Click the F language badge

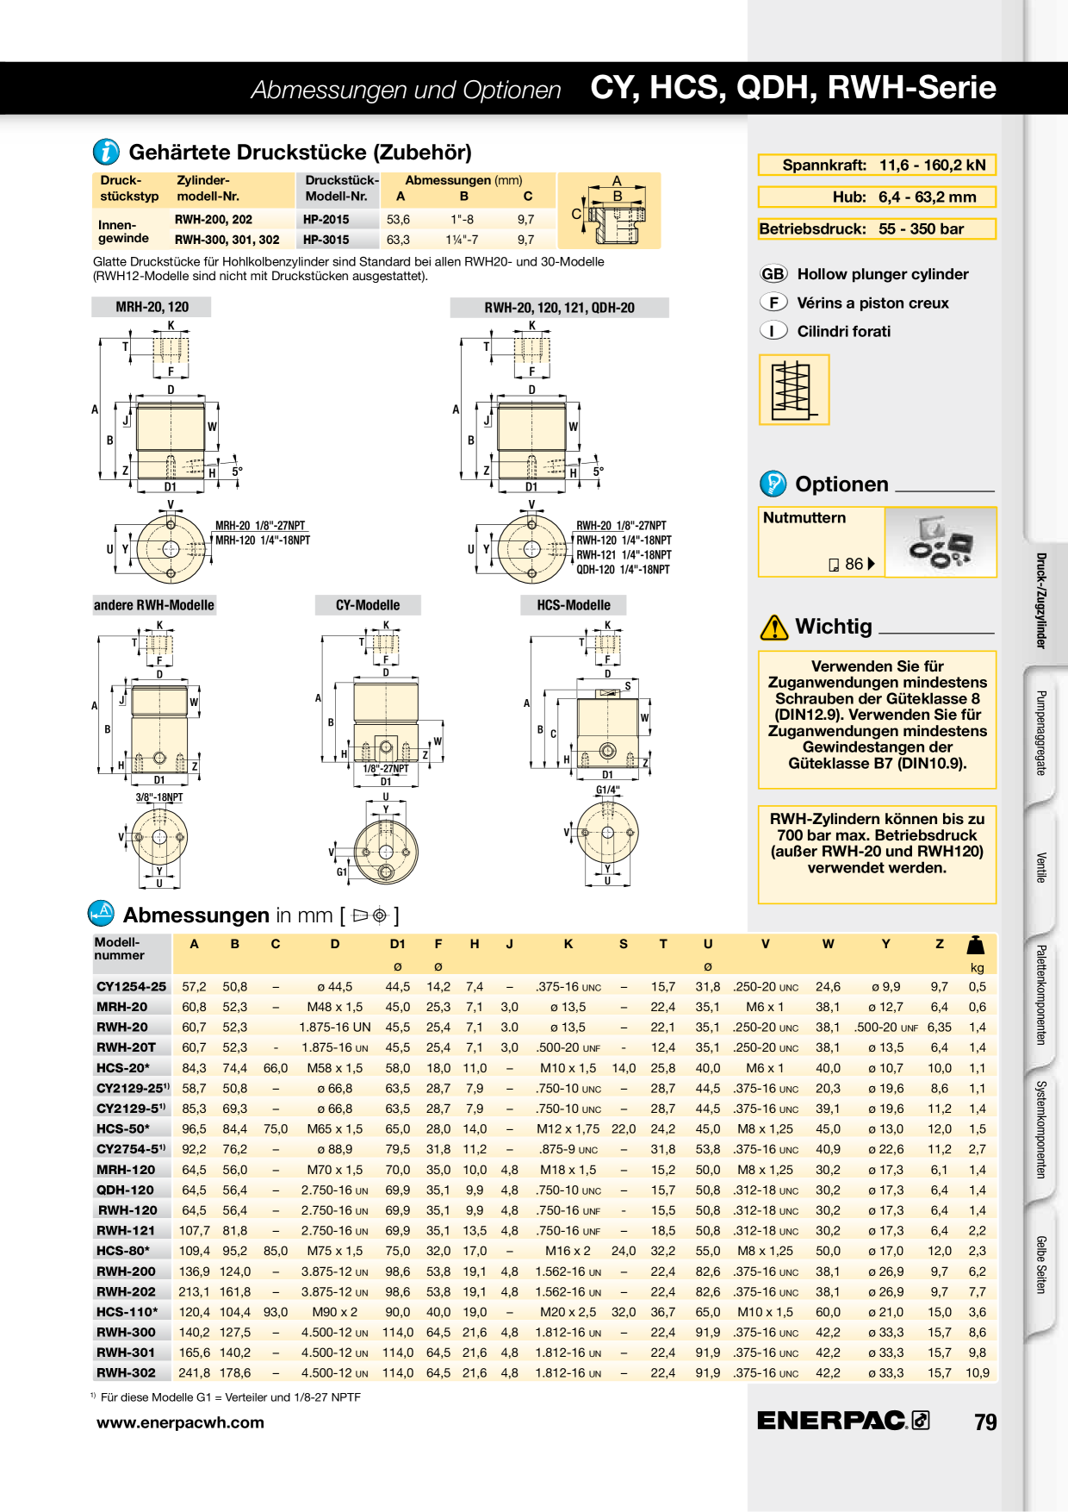(773, 303)
